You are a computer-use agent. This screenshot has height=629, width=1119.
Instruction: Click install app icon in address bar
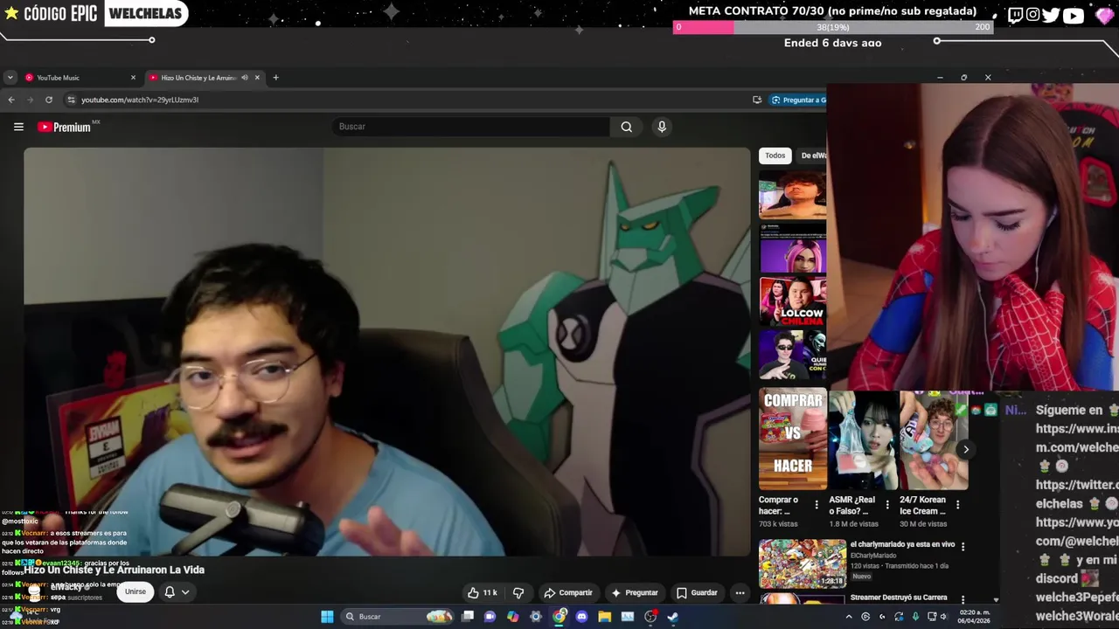[x=757, y=100]
